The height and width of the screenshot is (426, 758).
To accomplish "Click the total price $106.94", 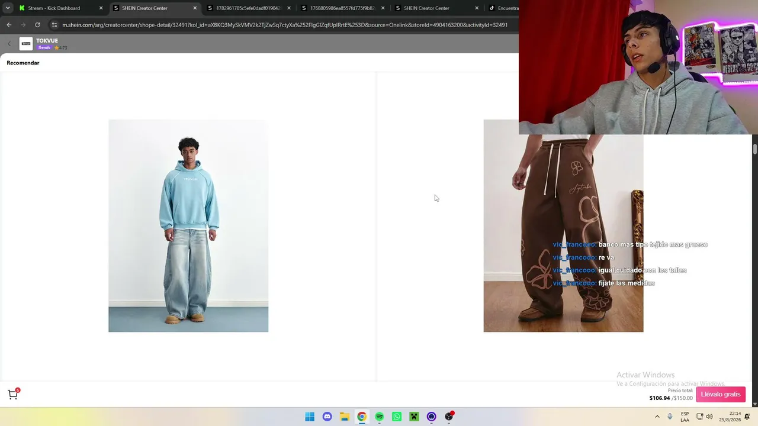I will tap(660, 398).
